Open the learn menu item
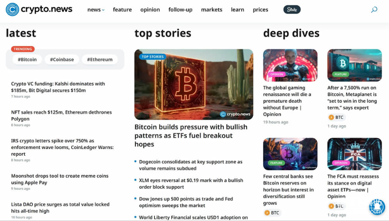The image size is (389, 221). point(237,10)
